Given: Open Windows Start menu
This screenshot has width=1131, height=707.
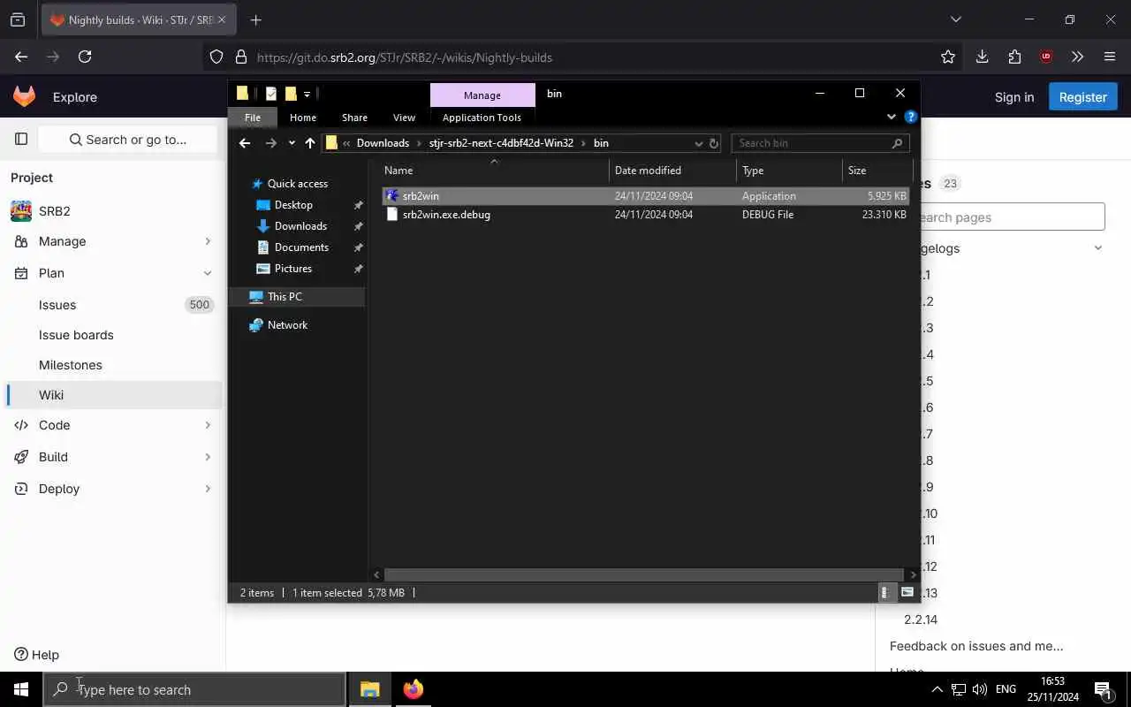Looking at the screenshot, I should click(21, 689).
